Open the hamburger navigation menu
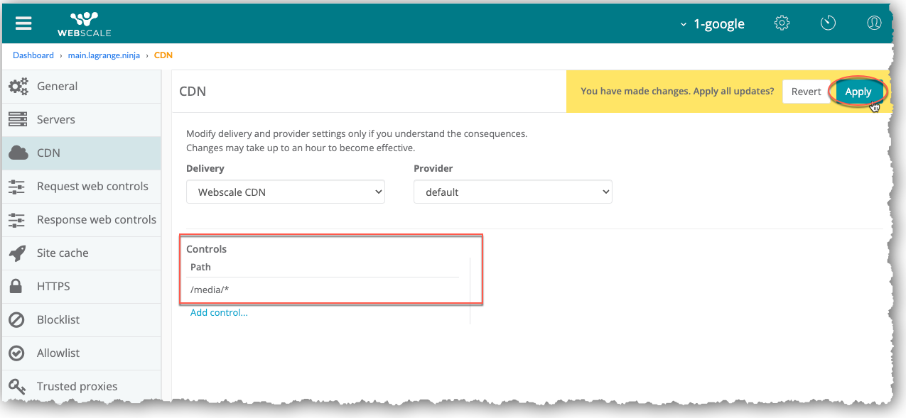The image size is (906, 418). tap(23, 23)
